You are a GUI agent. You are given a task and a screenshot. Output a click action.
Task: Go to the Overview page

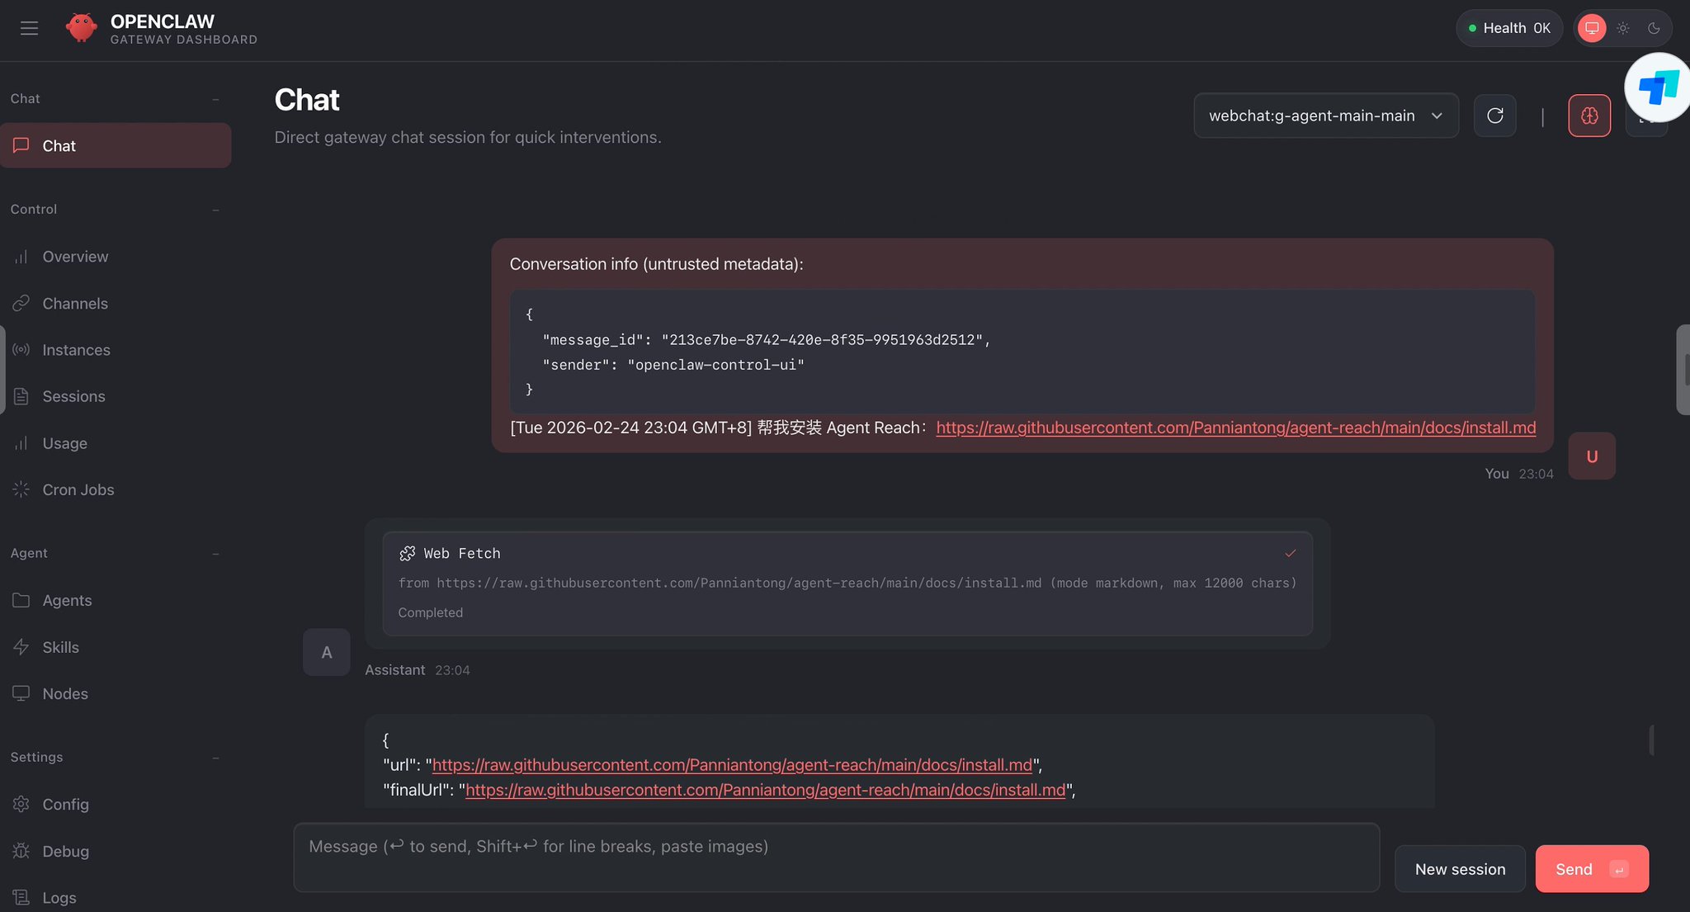tap(116, 257)
